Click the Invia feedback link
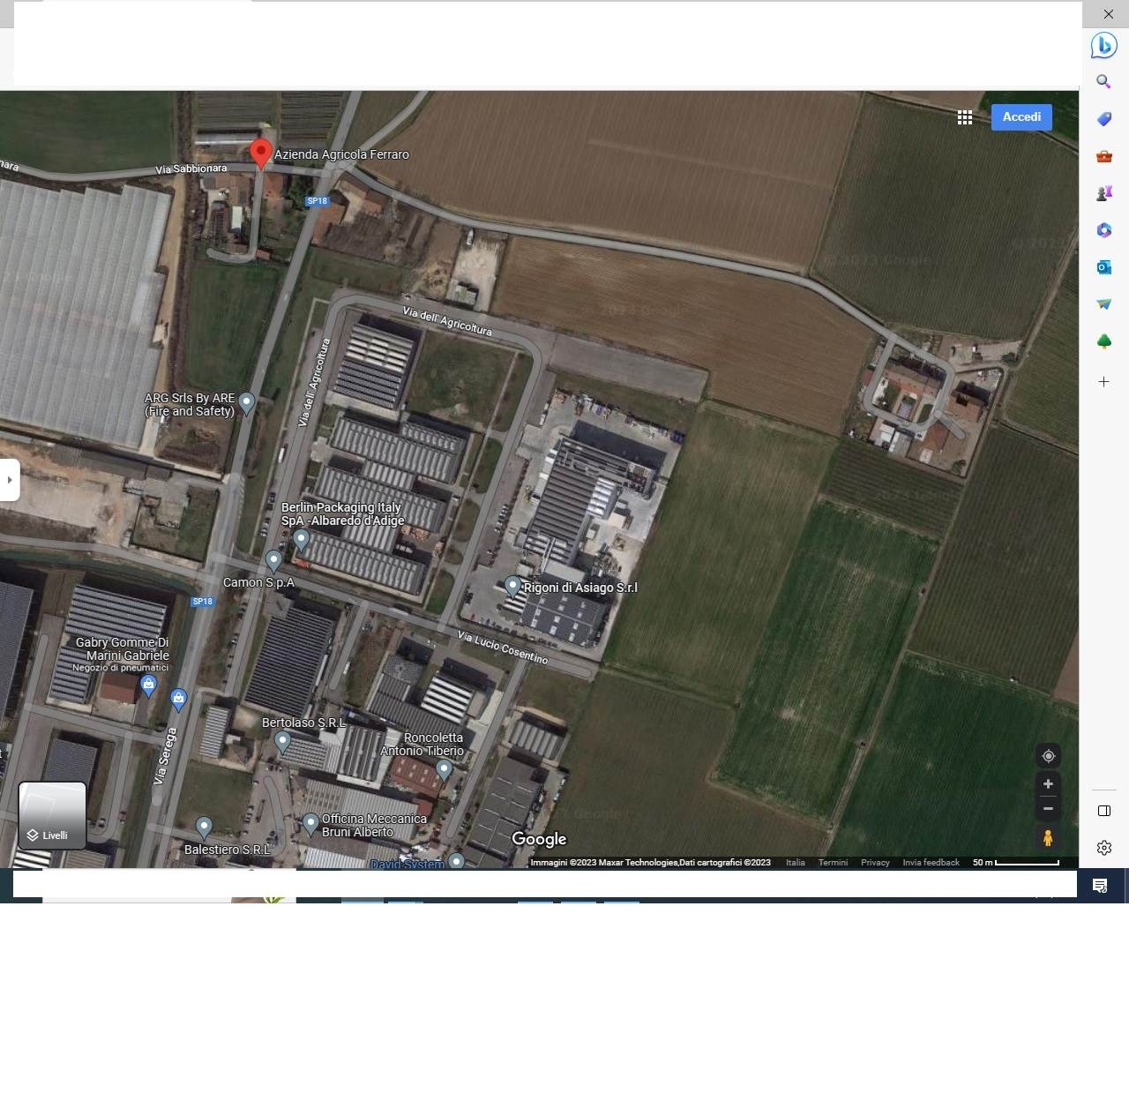This screenshot has height=1101, width=1129. (931, 863)
